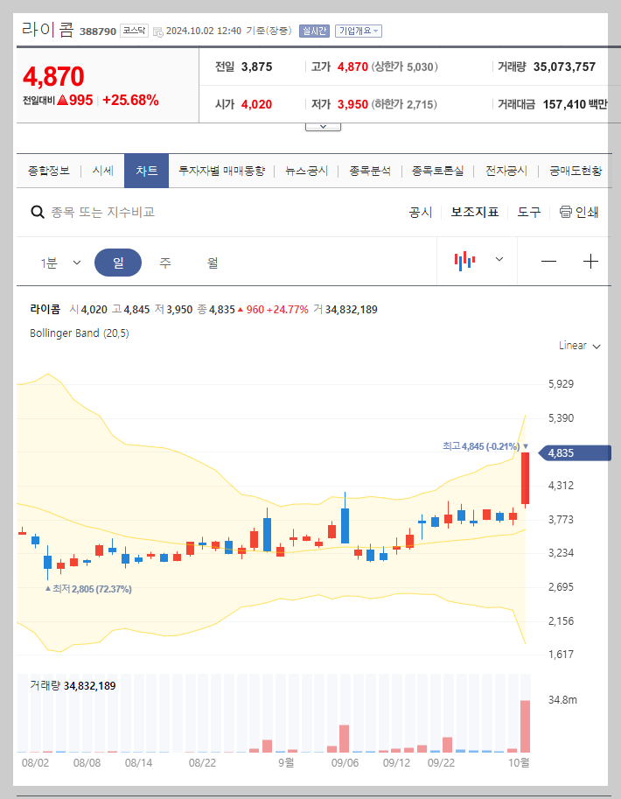Open the 1분 minute interval dropdown

pos(58,262)
